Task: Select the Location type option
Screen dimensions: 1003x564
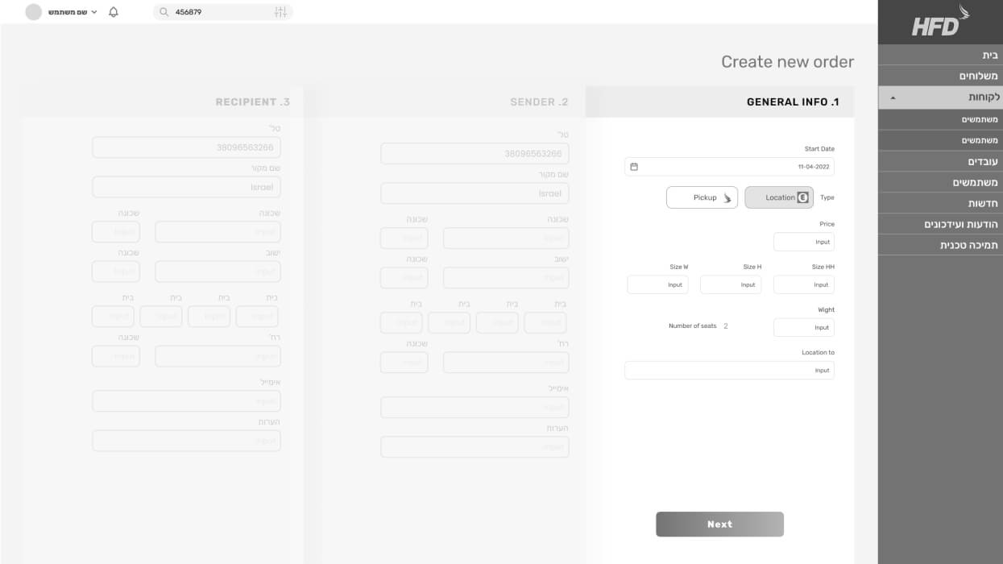Action: pos(779,197)
